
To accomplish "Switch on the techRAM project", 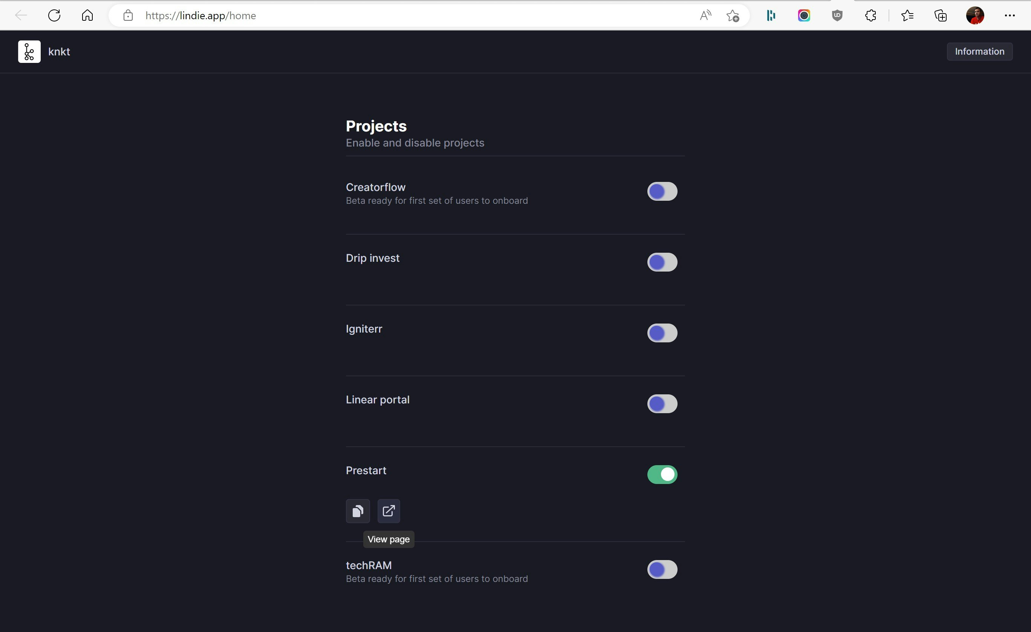I will pos(662,570).
